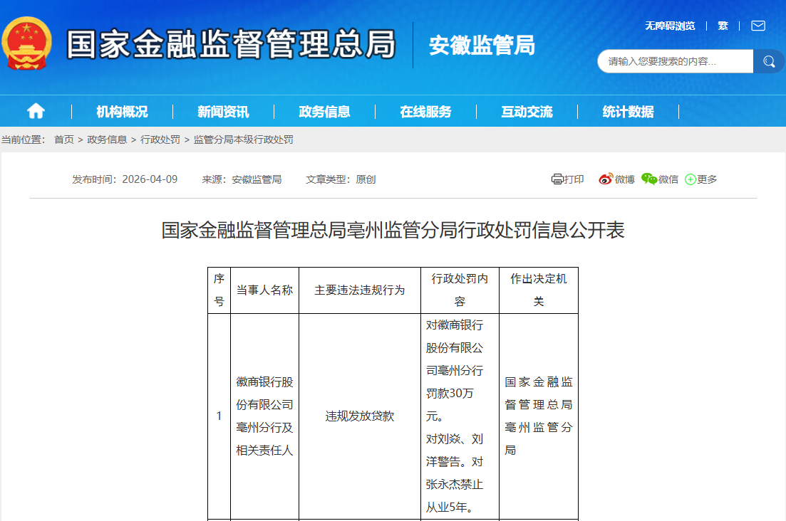Go to 行政处罚 breadcrumb link
The width and height of the screenshot is (786, 521).
click(160, 140)
